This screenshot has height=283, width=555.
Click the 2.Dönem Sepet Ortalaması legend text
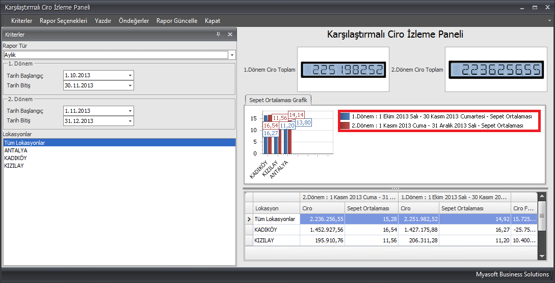pyautogui.click(x=437, y=125)
